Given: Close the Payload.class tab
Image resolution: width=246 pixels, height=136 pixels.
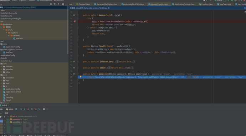Looking at the screenshot, I should [91, 4].
